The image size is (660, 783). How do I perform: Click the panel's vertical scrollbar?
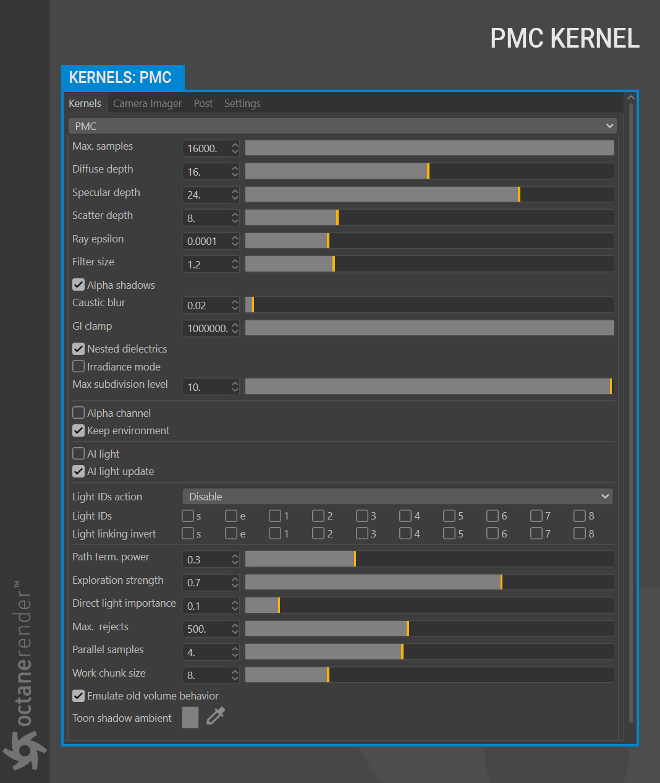(x=630, y=413)
